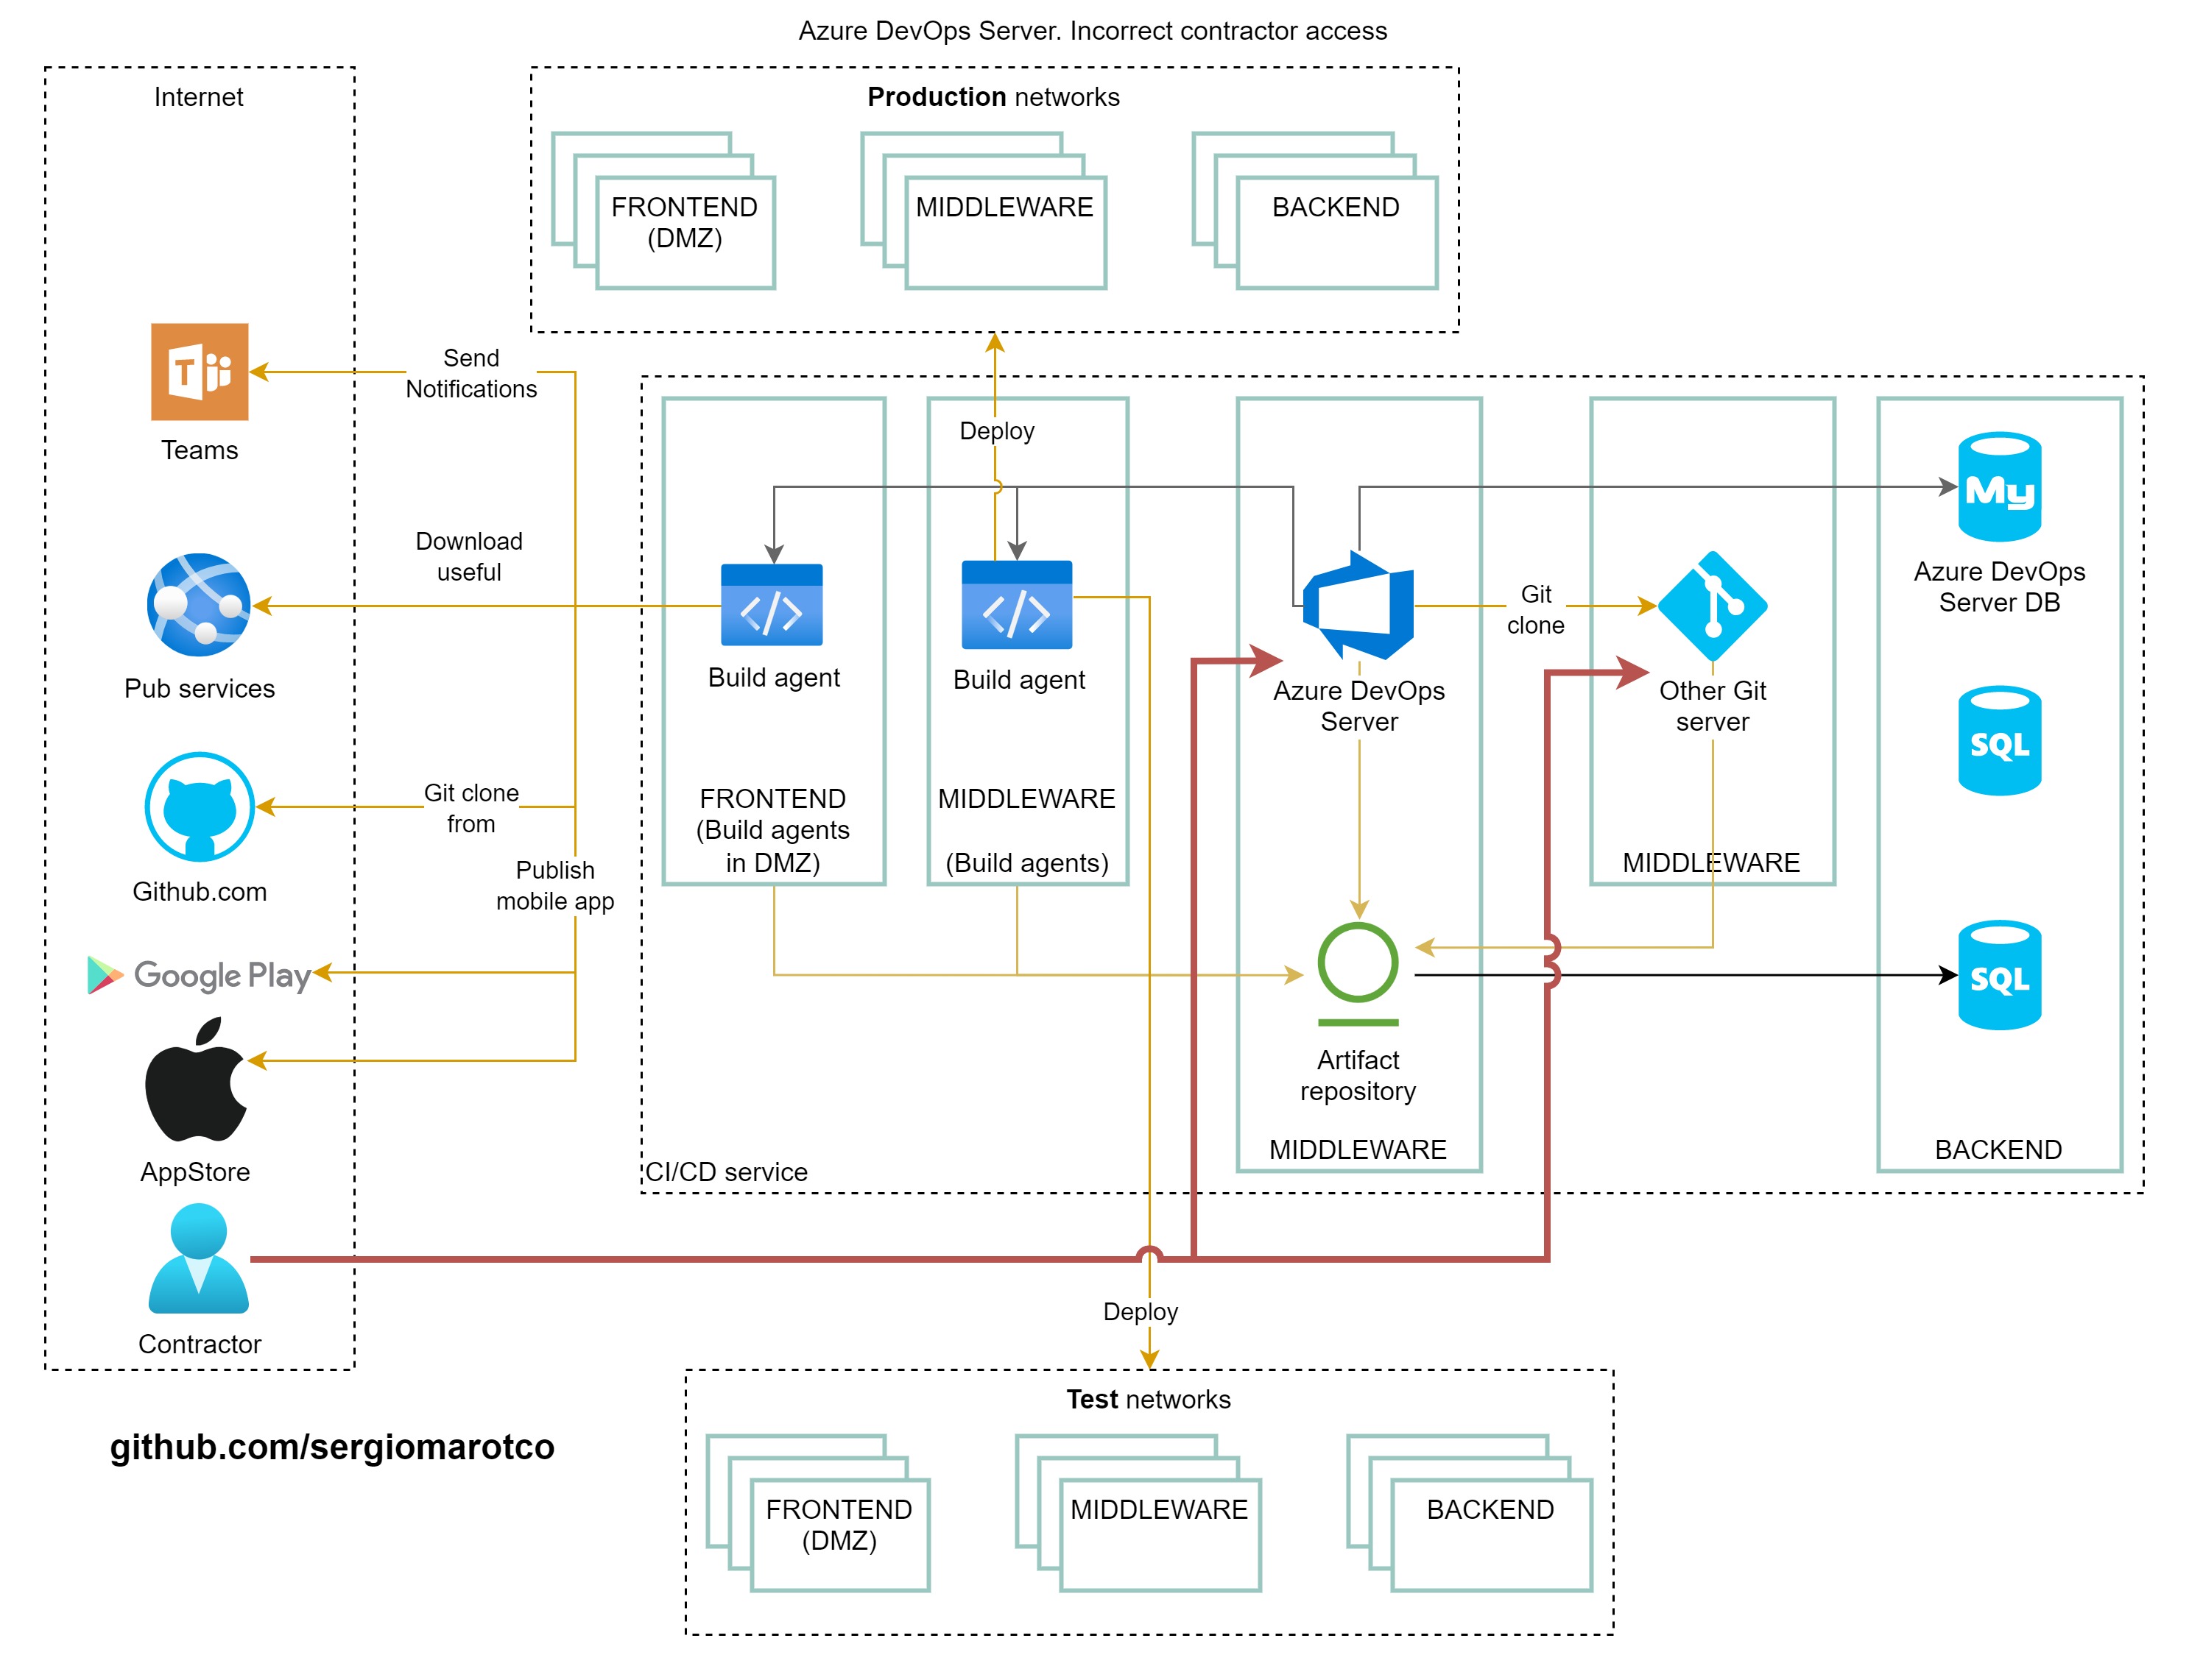Click the Publish mobile app label

(x=554, y=885)
